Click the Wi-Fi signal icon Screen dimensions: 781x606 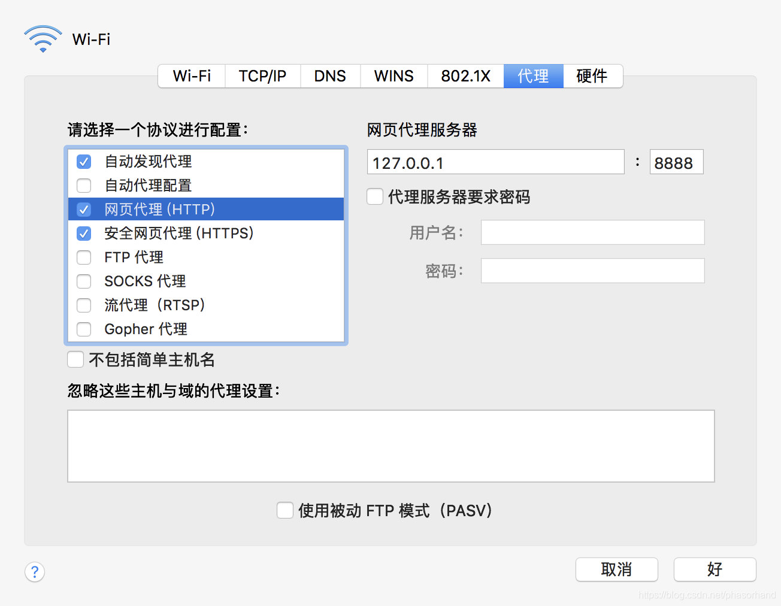click(x=43, y=39)
